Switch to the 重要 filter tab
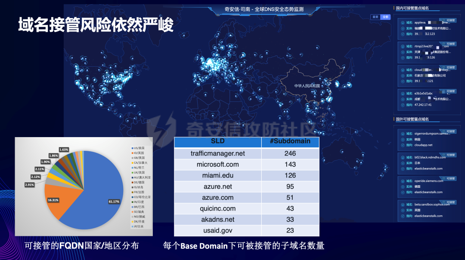Screen dimensions: 465x260 tap(375, 17)
